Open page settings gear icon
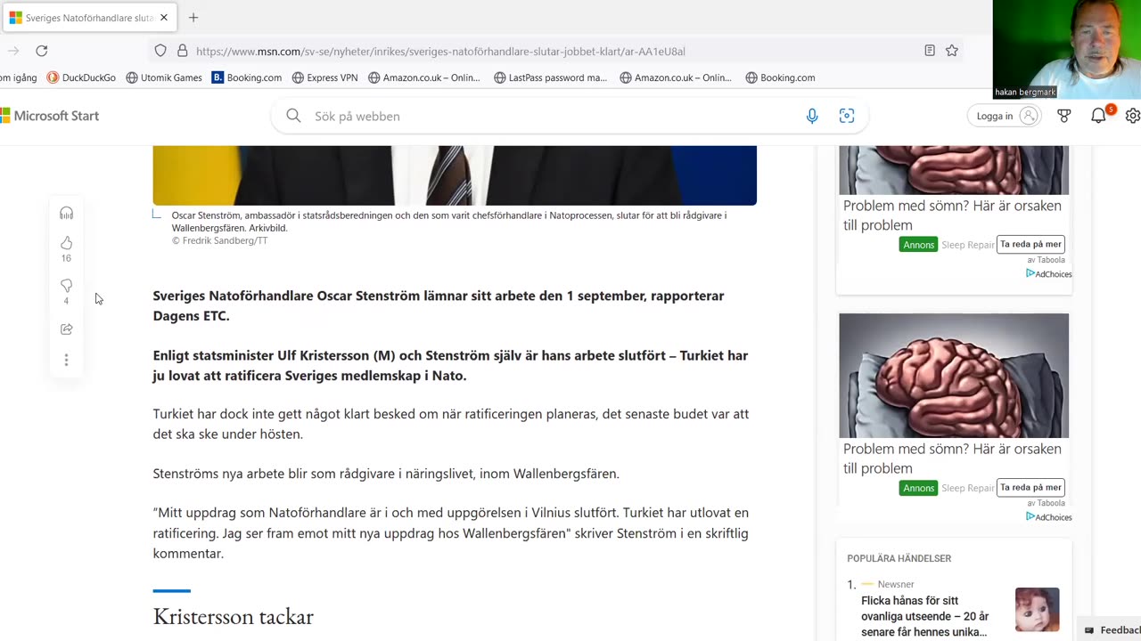The width and height of the screenshot is (1141, 641). tap(1132, 116)
